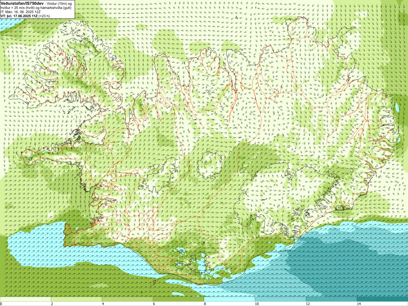Click the '10' label on the color scale
Screen dimensions: 408x306
pos(257,304)
